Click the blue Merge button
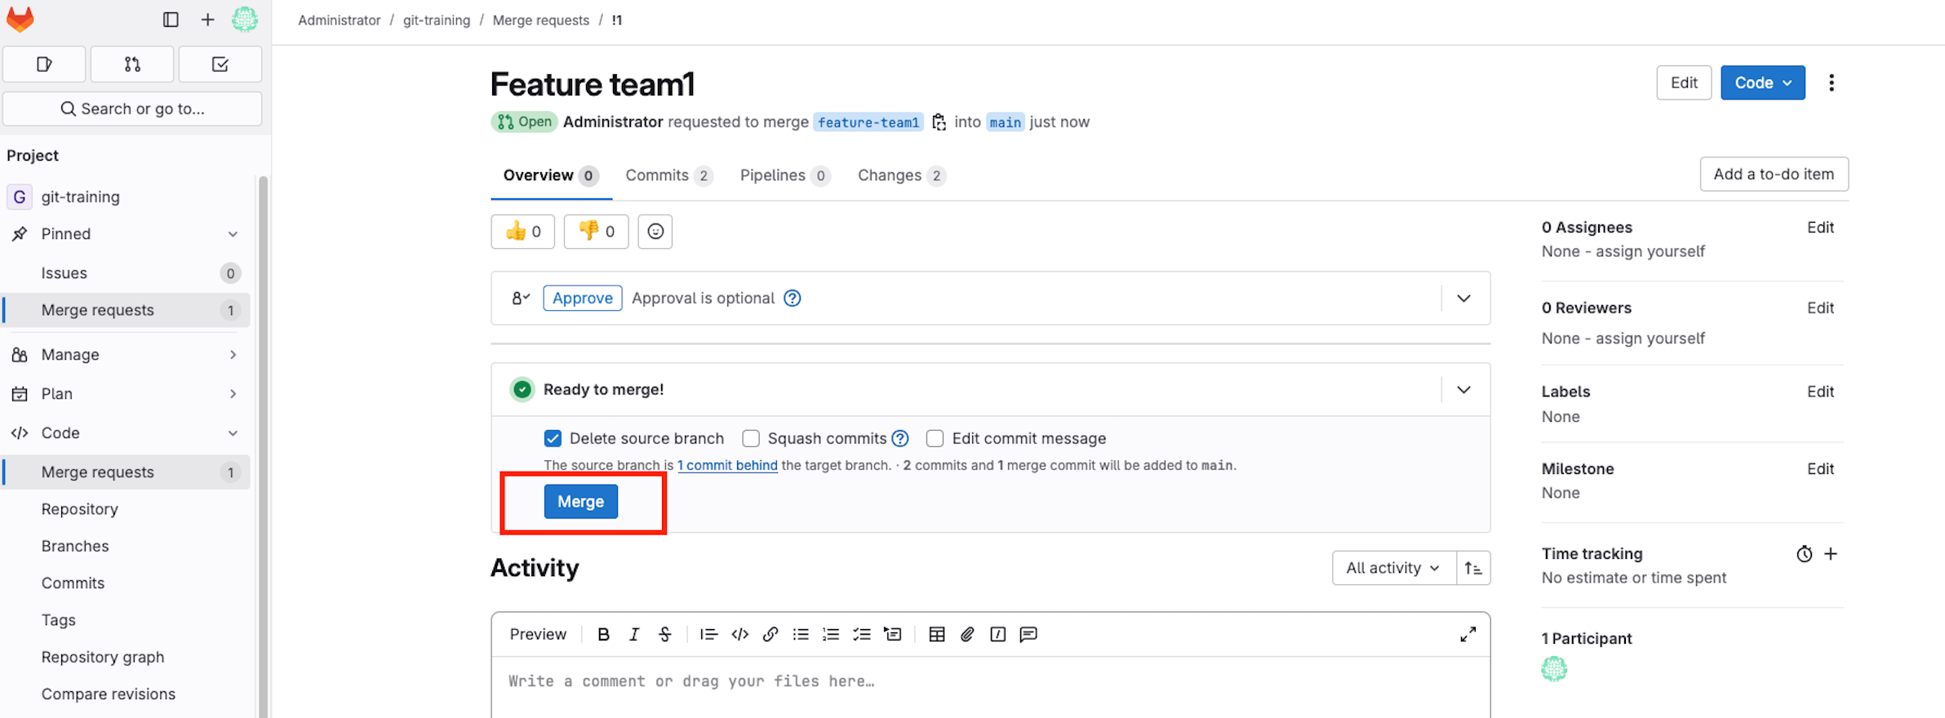Screen dimensions: 1945x718 580,502
